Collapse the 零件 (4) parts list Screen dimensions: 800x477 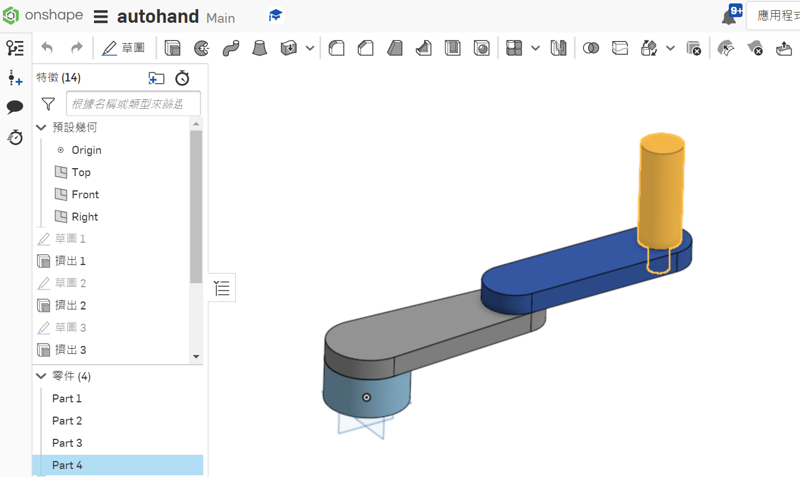(41, 376)
